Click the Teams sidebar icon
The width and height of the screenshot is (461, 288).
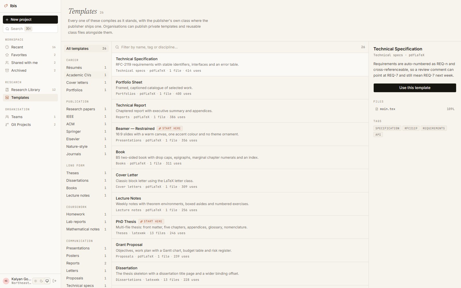point(7,117)
